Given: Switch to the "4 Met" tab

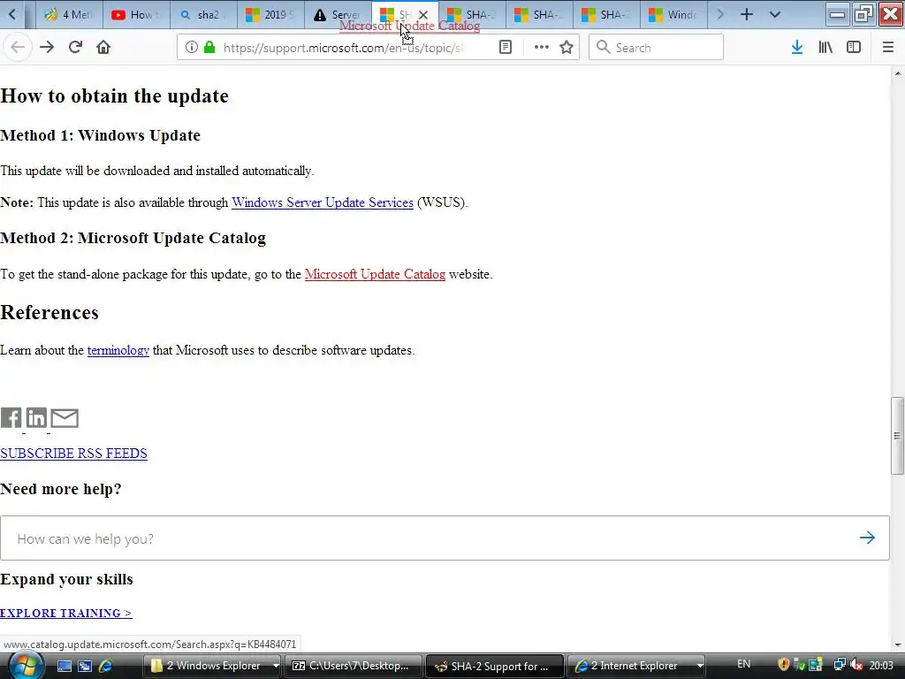Looking at the screenshot, I should pyautogui.click(x=69, y=14).
